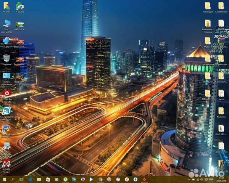Open the Активация folder
Image resolution: width=229 pixels, height=183 pixels.
pos(208,8)
